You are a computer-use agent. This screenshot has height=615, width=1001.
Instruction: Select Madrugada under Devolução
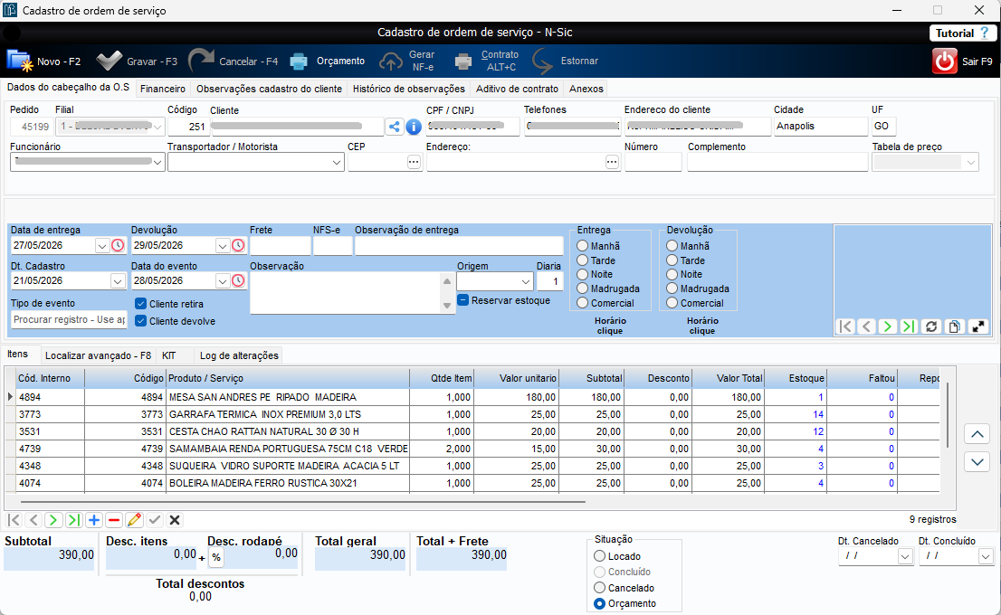point(672,289)
